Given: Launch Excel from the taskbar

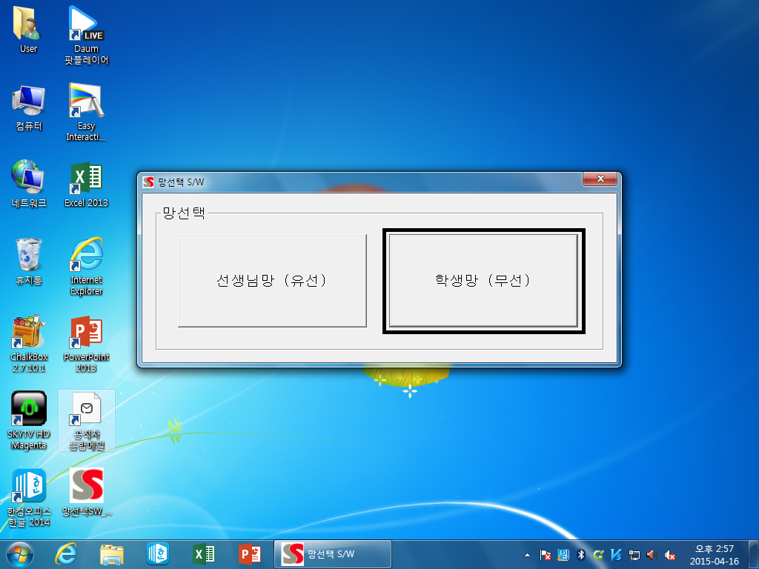Looking at the screenshot, I should 204,554.
